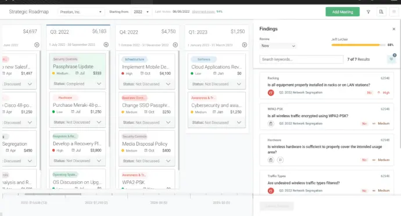This screenshot has width=401, height=216.
Task: Click the Add Meeting button
Action: [x=342, y=12]
